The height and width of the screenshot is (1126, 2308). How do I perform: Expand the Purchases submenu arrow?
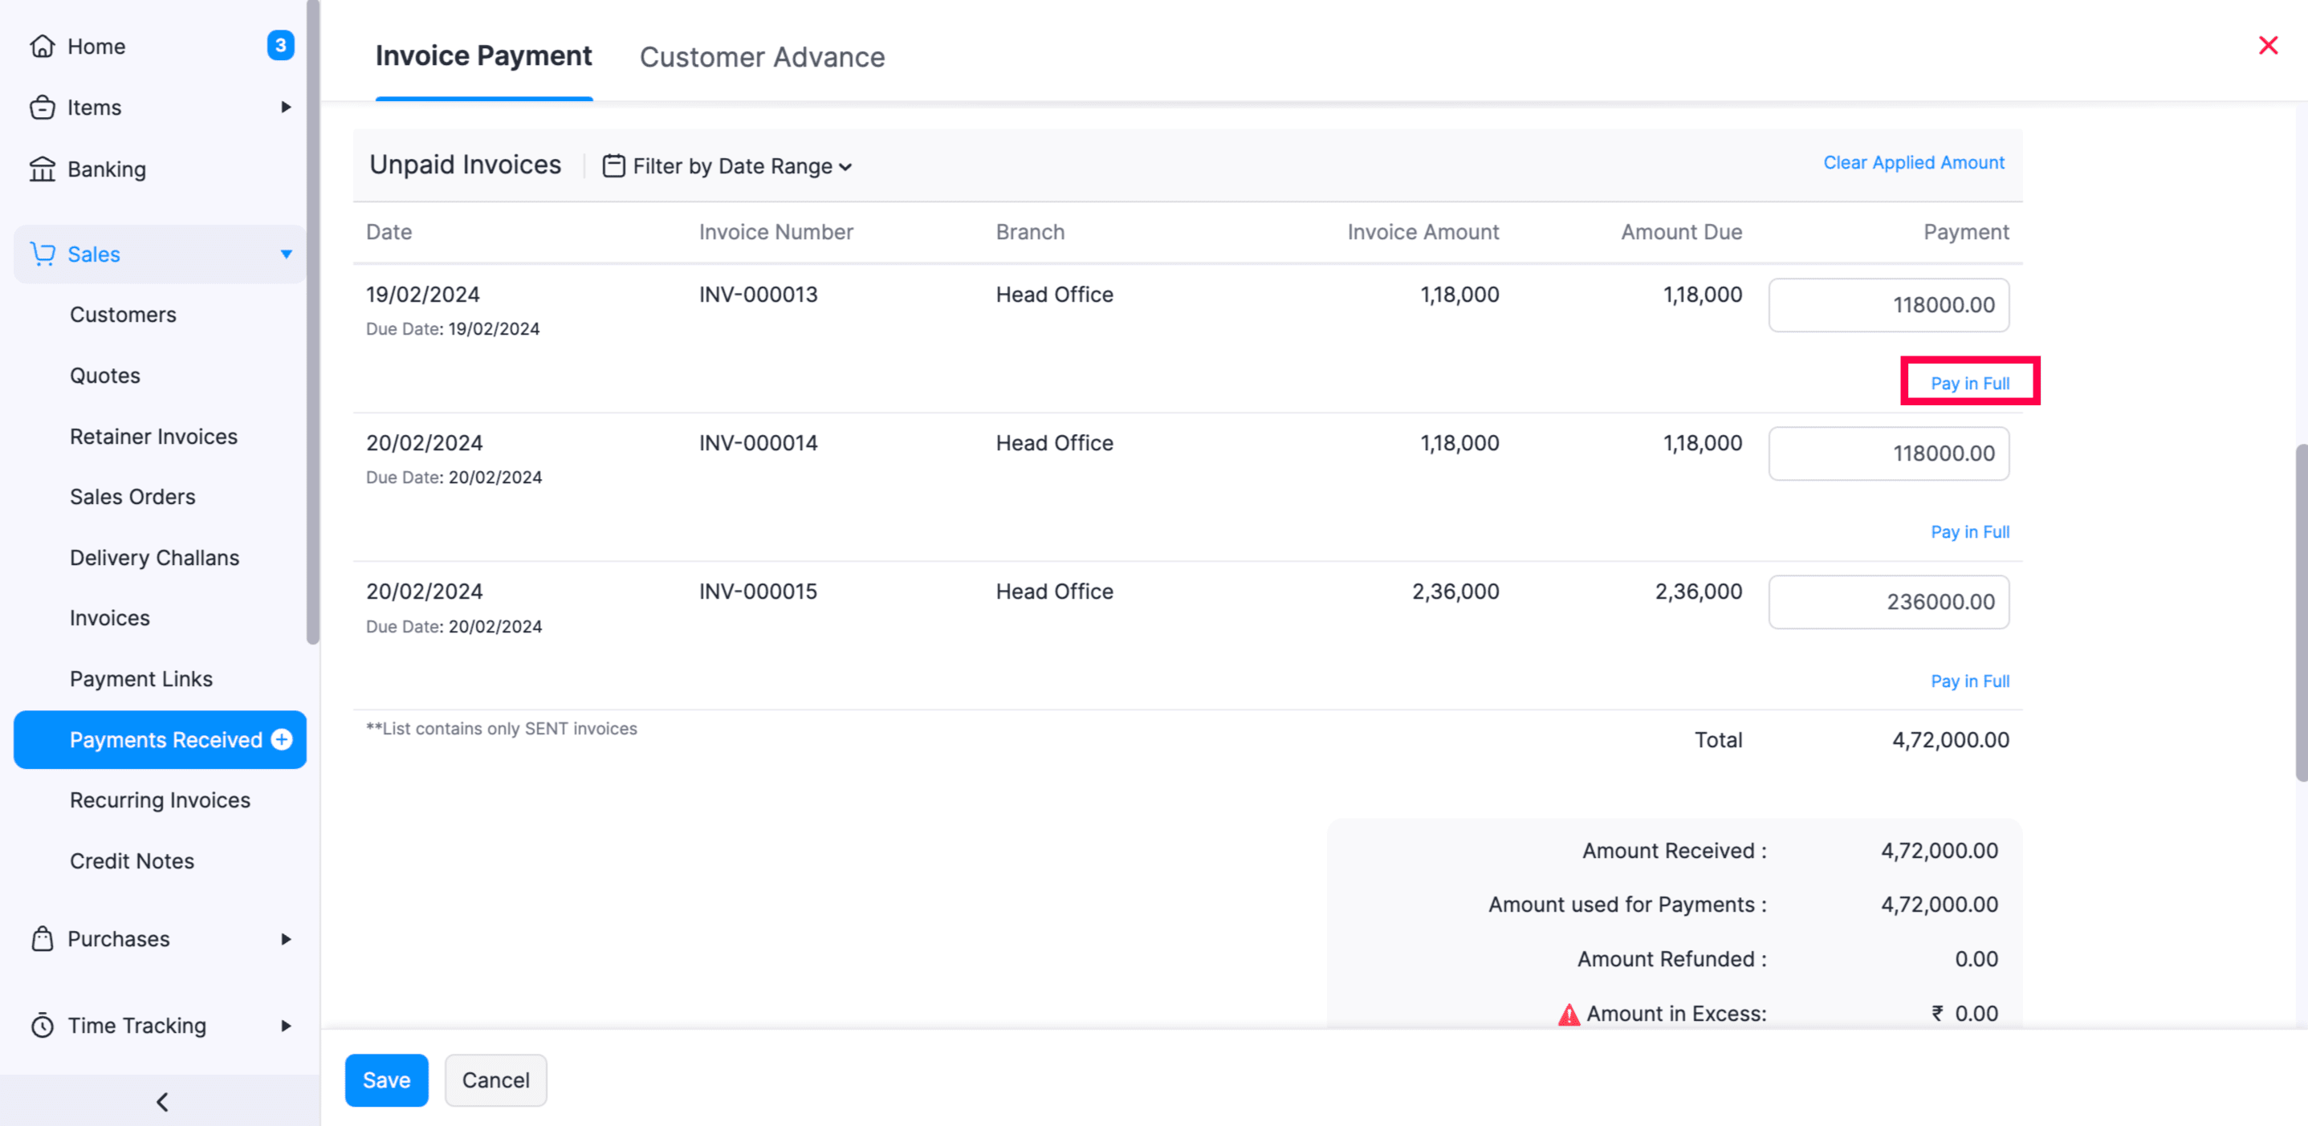[286, 939]
